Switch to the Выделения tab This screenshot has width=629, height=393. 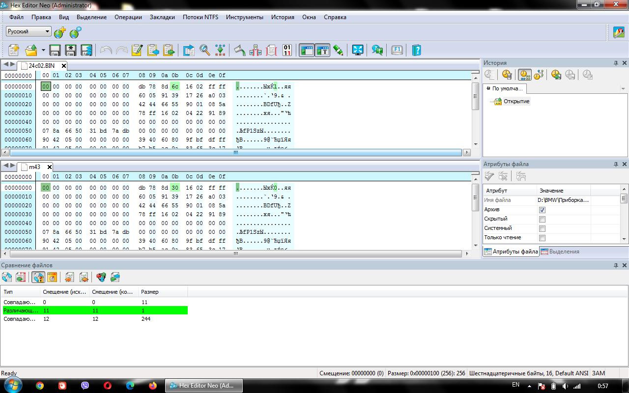[x=560, y=252]
